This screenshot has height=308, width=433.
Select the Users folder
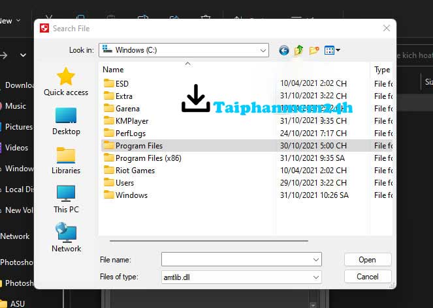pos(119,183)
